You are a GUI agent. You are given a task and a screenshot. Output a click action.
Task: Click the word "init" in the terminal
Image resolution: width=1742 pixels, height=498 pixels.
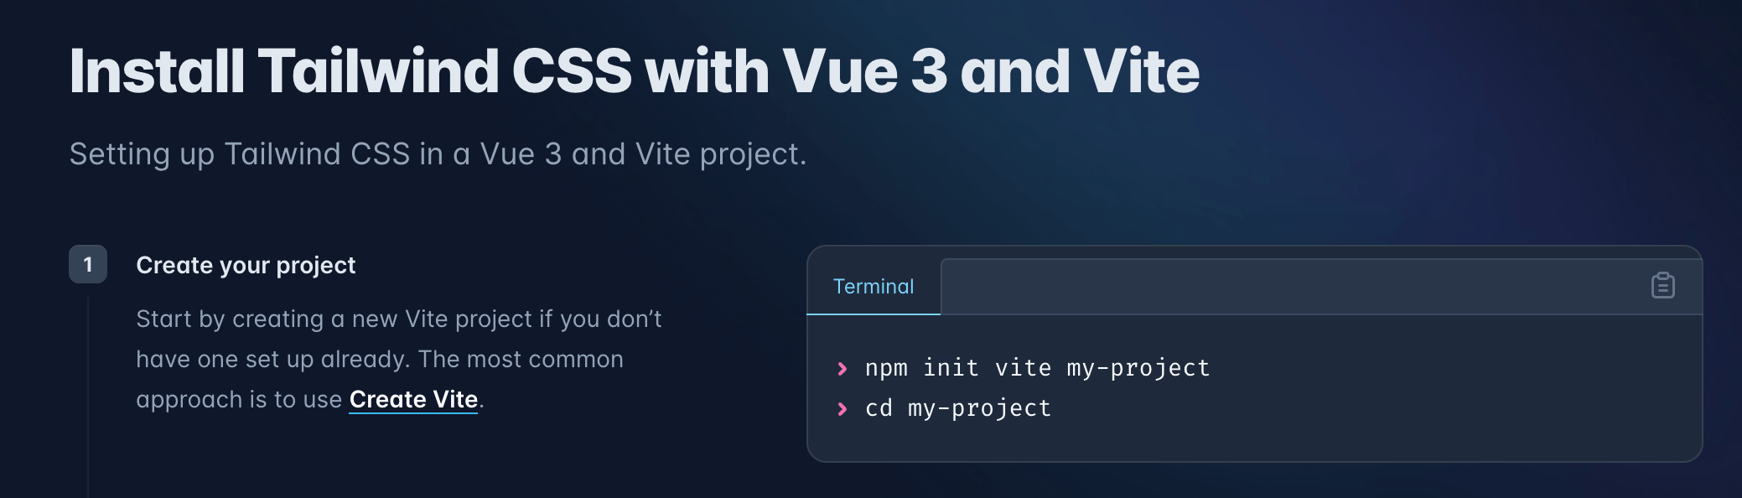(951, 368)
